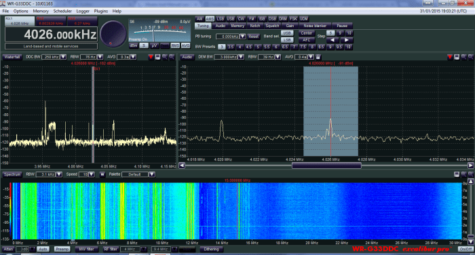This screenshot has height=255, width=475.
Task: Click the waterfall time-scale slider handle
Action: coord(471,237)
